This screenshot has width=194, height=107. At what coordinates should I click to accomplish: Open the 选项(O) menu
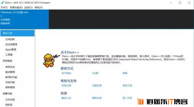tap(28, 8)
